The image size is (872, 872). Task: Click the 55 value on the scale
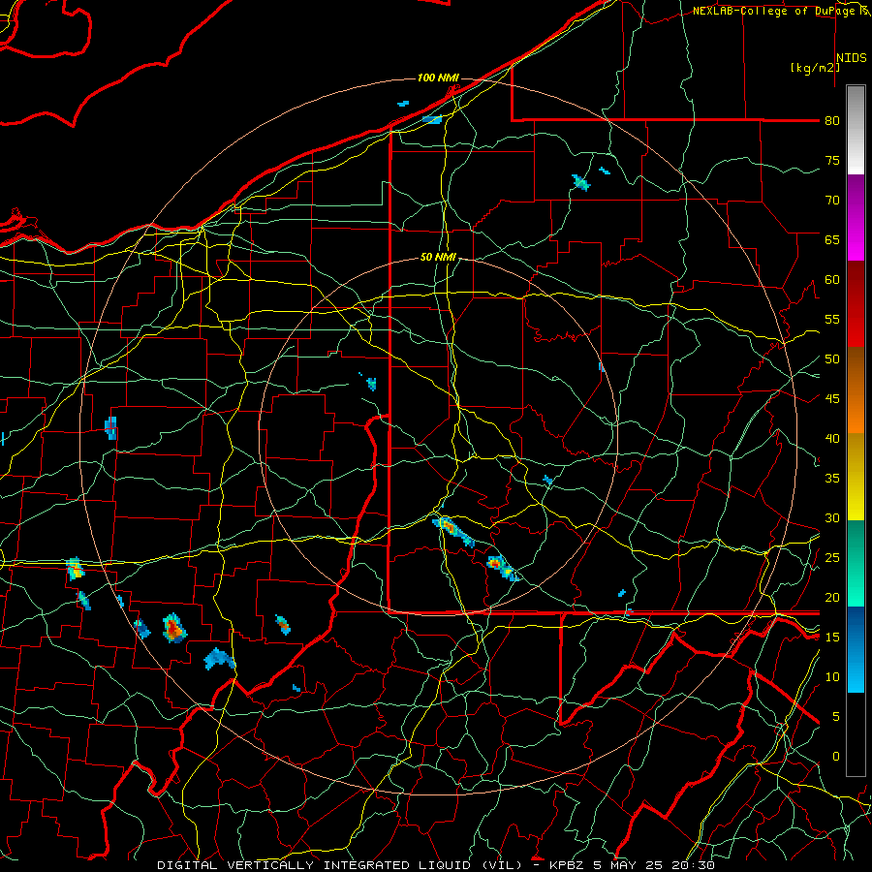(x=832, y=319)
